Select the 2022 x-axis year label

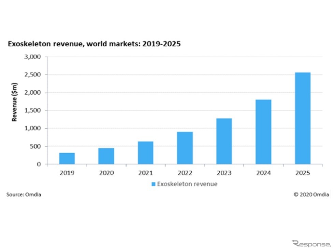click(185, 173)
